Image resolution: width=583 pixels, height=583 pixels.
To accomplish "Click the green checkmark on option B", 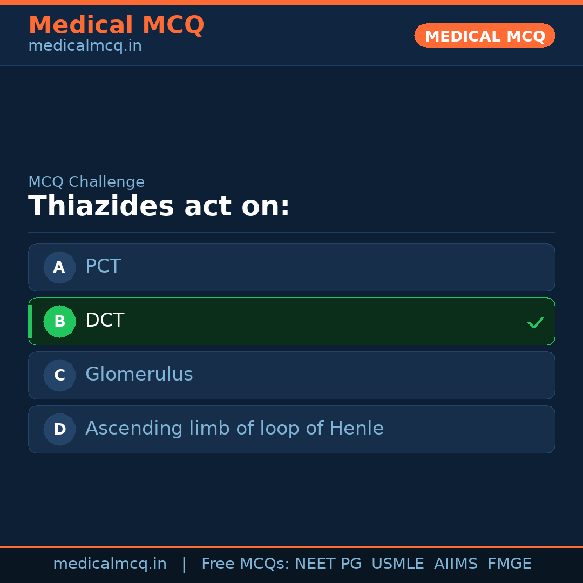I will pos(536,322).
